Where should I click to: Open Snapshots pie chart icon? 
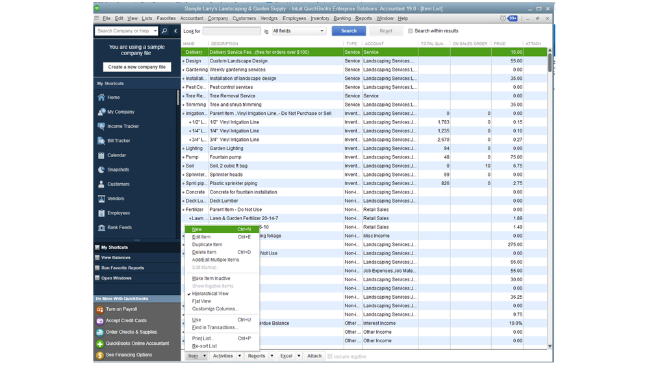[x=101, y=170]
